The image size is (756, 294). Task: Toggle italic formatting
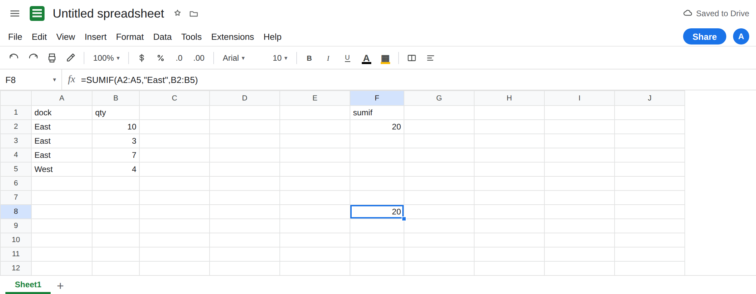[328, 58]
